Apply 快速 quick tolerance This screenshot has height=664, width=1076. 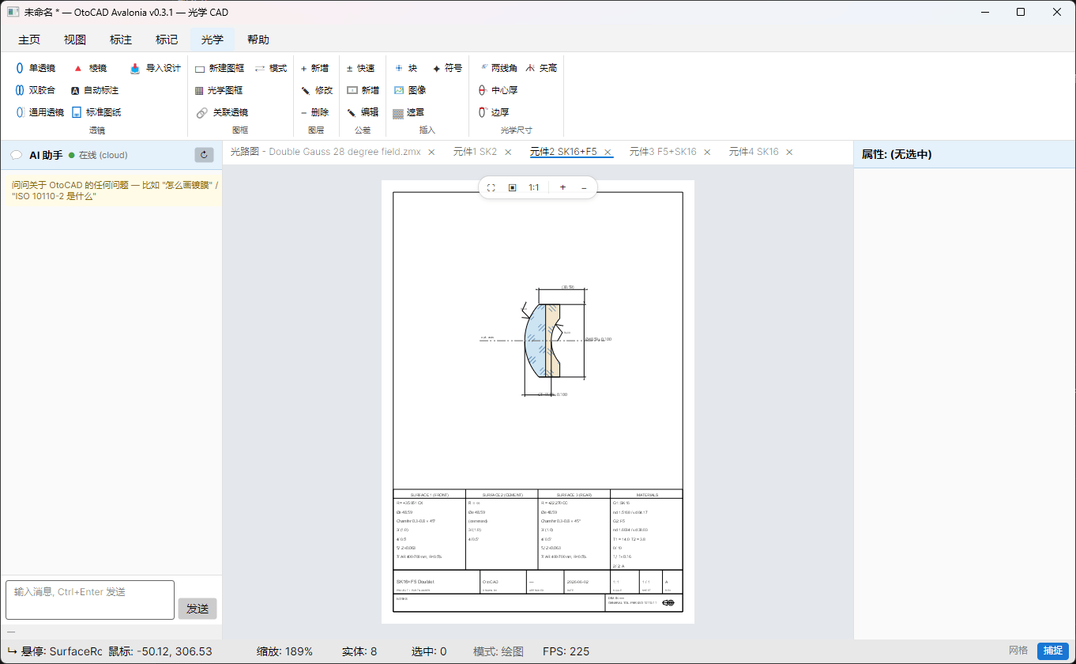[x=361, y=68]
